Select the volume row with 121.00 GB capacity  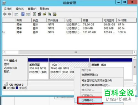point(69,32)
